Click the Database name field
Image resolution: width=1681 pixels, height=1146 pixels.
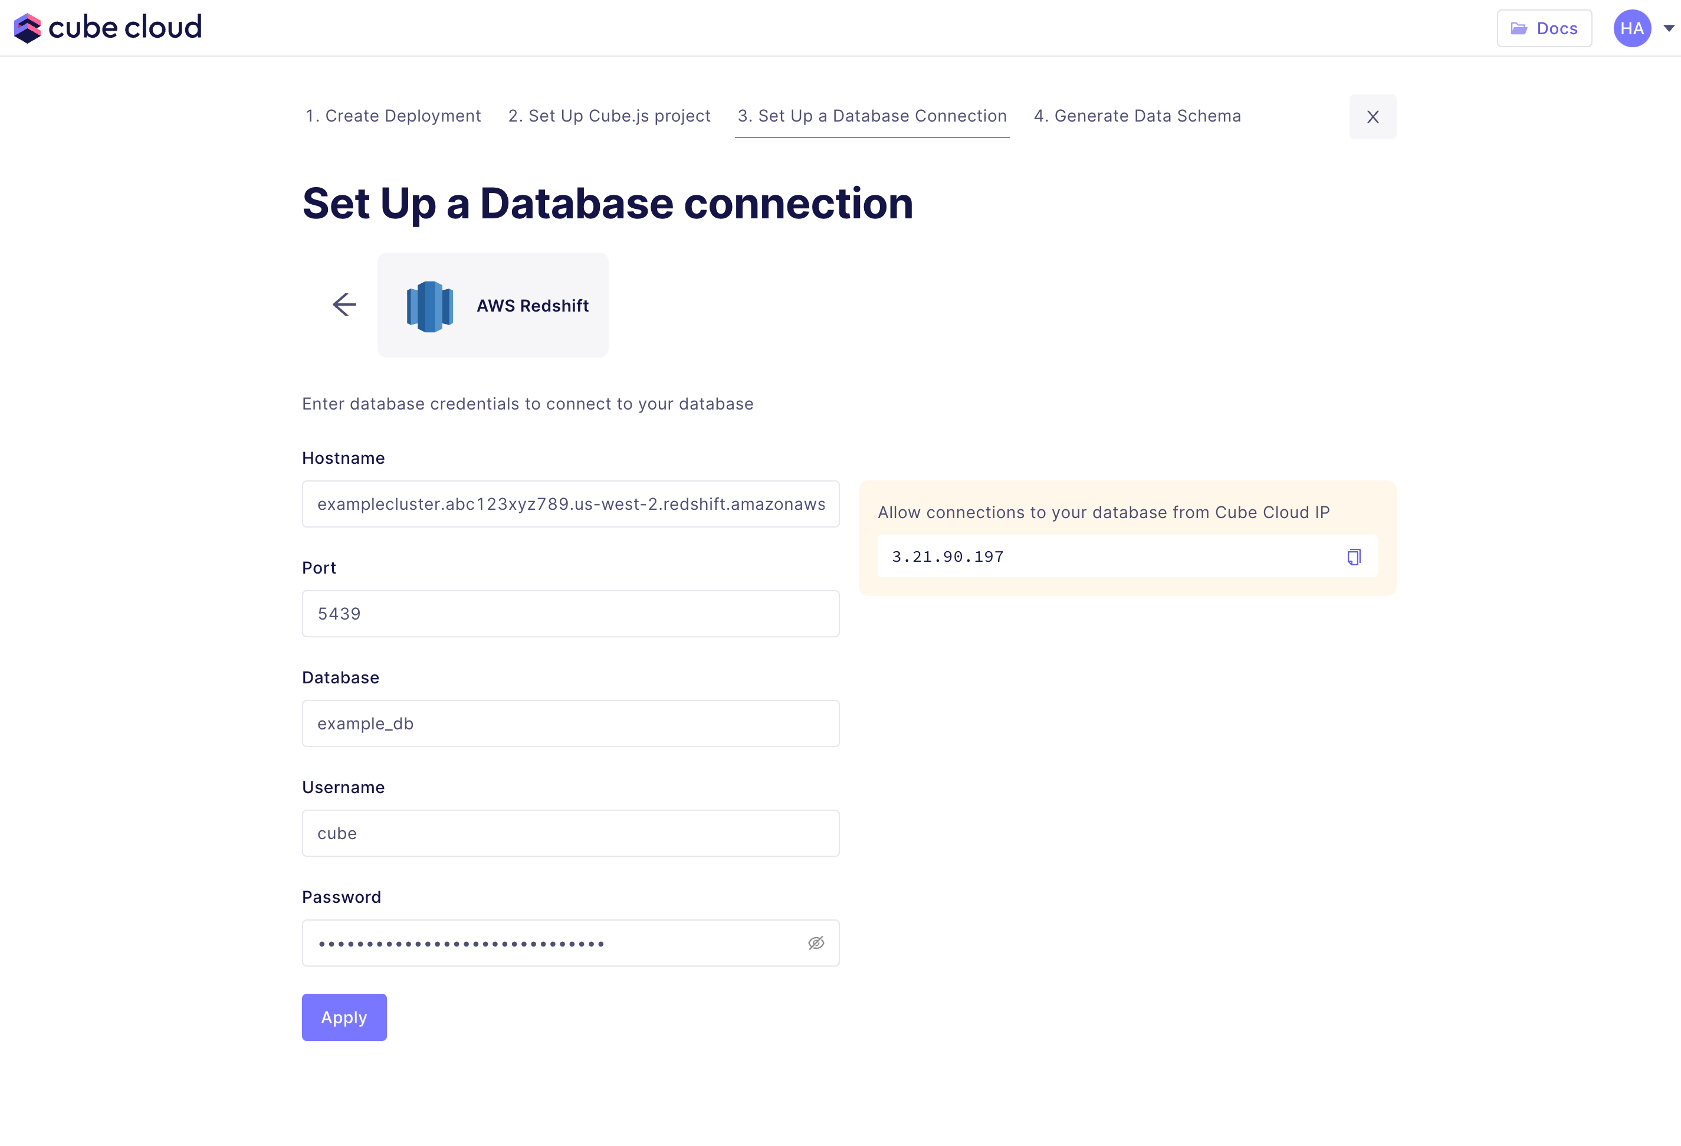570,723
